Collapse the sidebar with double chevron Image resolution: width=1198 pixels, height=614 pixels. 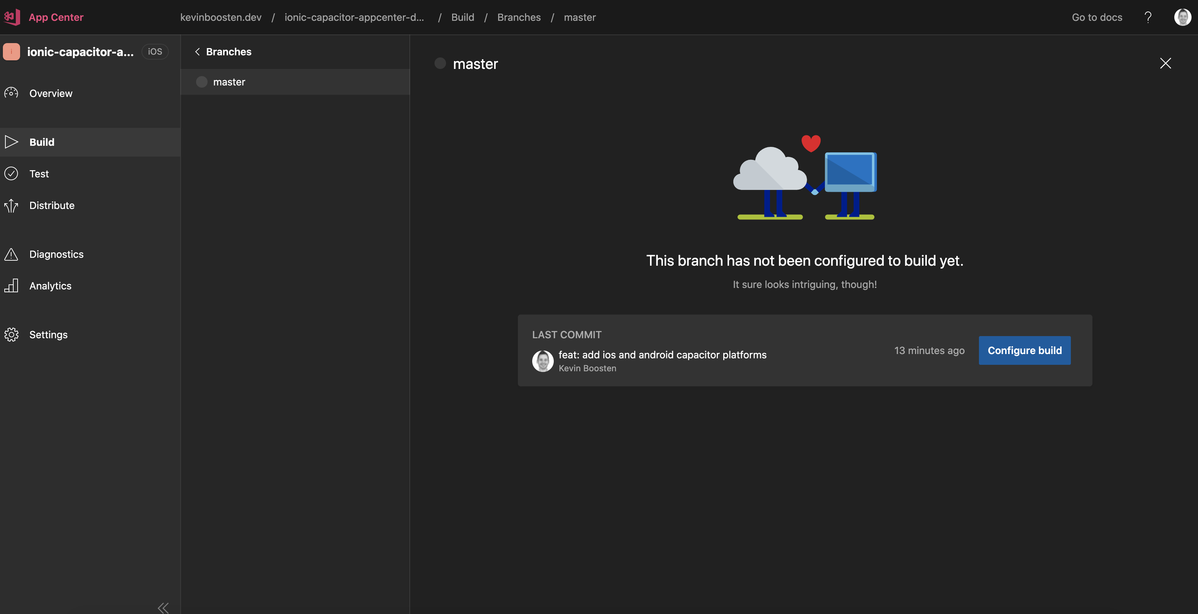(x=163, y=608)
